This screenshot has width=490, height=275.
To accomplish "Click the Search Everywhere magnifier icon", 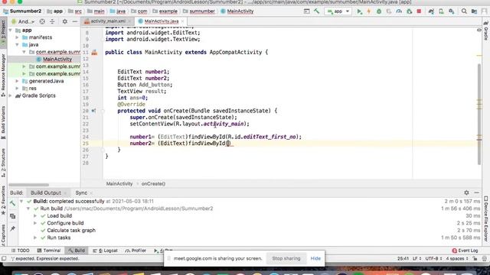I will pos(464,11).
